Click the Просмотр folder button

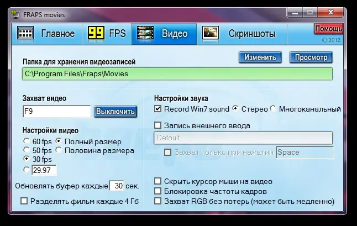311,57
